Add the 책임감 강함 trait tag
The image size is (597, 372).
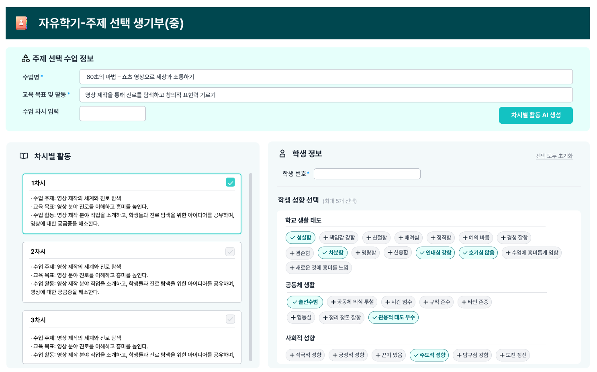pyautogui.click(x=339, y=238)
